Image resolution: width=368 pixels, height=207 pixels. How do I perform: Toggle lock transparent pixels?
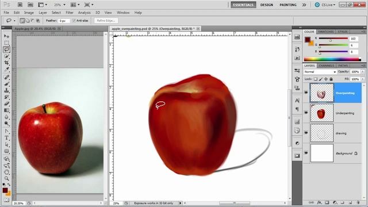[x=316, y=79]
